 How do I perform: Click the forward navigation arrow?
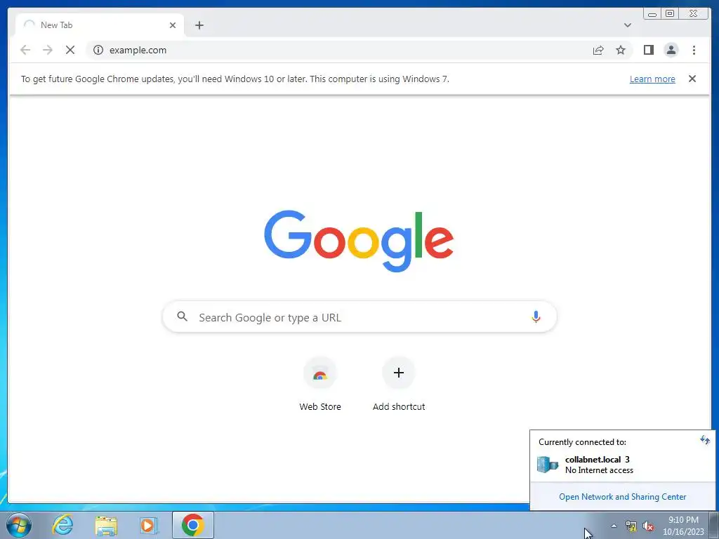coord(48,50)
